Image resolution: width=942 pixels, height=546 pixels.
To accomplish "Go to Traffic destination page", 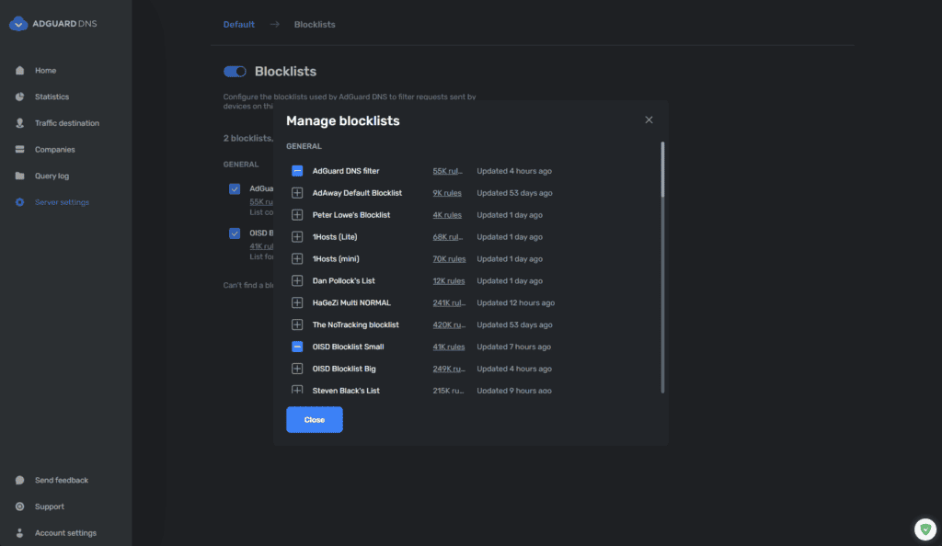I will 66,123.
